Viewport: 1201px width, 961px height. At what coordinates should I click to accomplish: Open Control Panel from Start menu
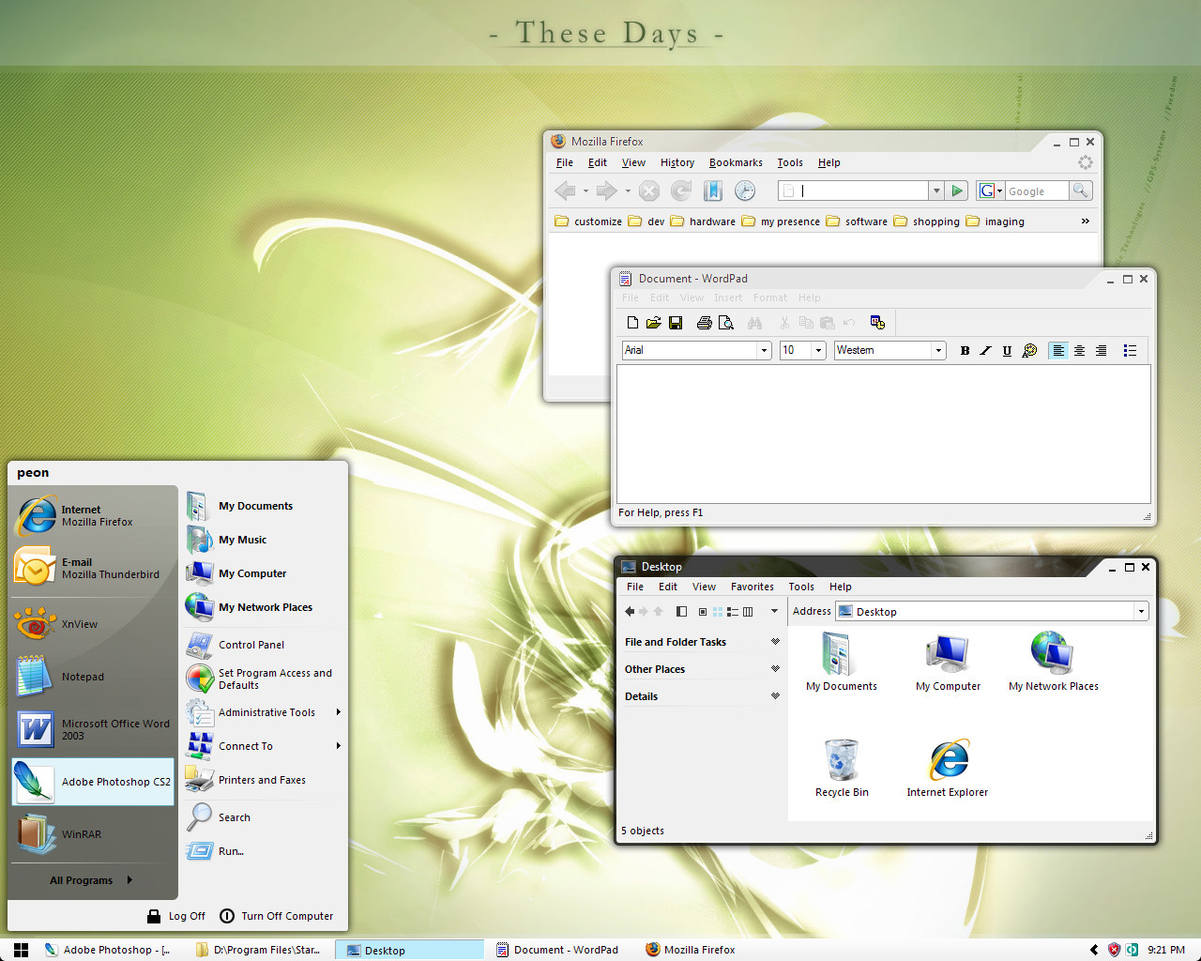264,645
